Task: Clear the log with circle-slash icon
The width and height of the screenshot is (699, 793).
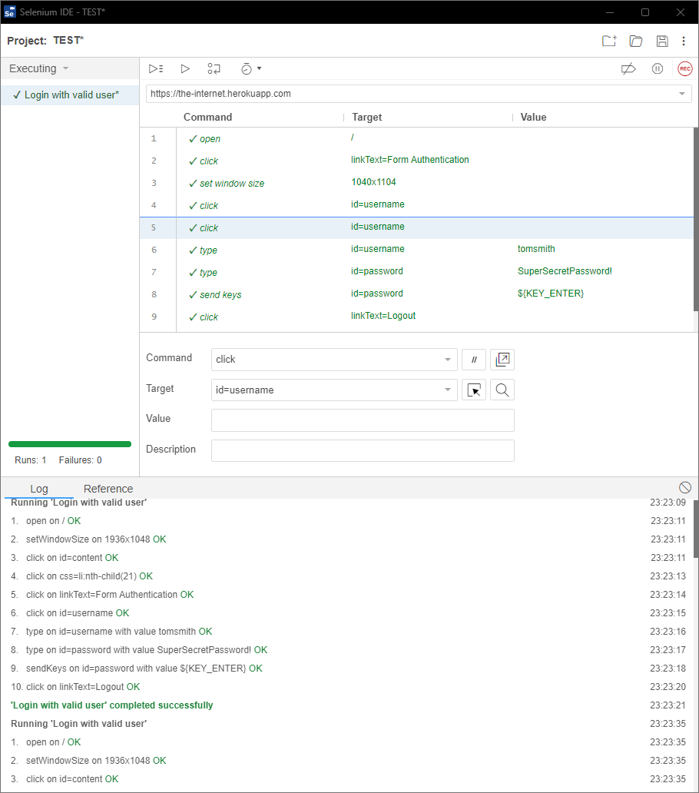Action: click(x=685, y=487)
